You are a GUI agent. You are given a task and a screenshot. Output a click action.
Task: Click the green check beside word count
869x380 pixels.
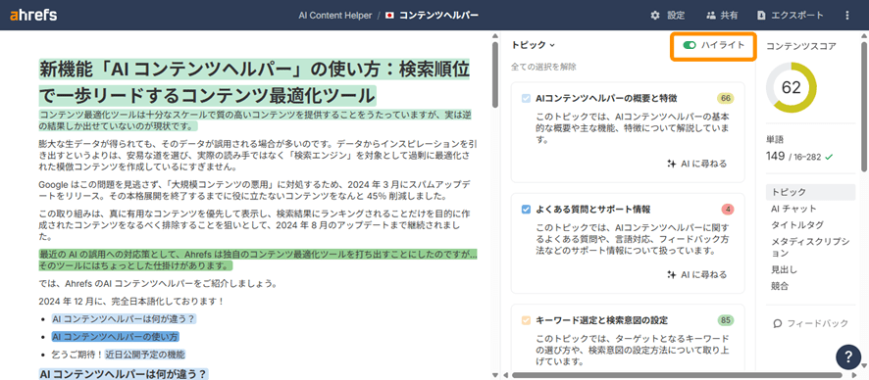pos(829,157)
